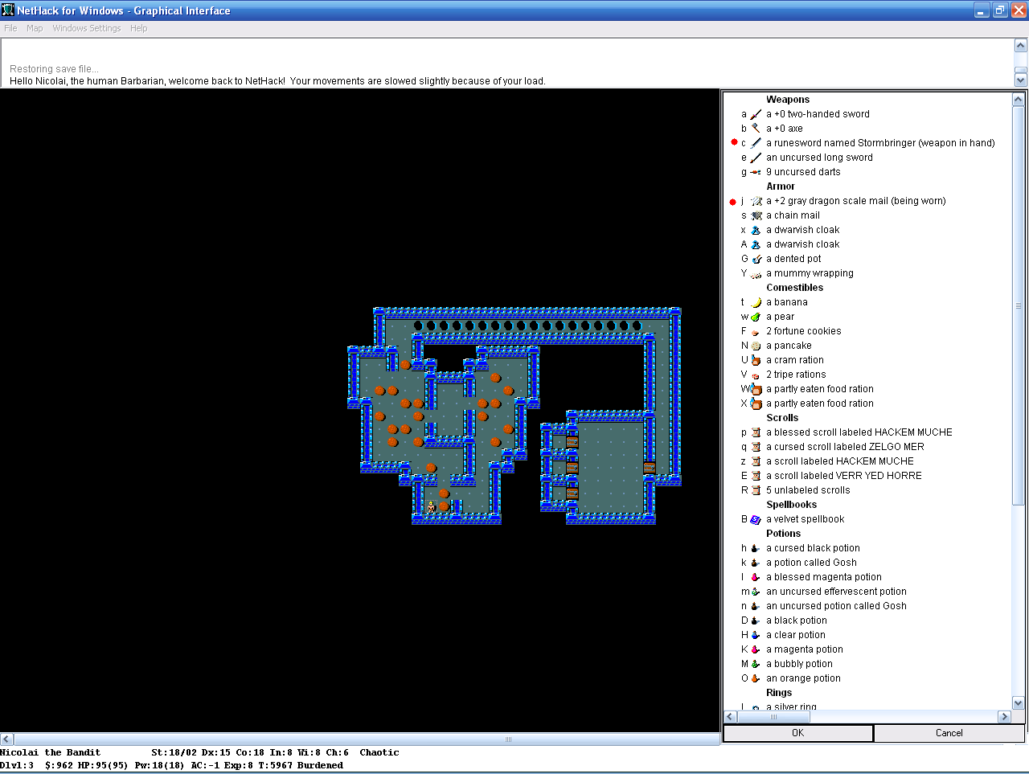Click the fortune cookies icon
The width and height of the screenshot is (1029, 774).
(x=756, y=331)
